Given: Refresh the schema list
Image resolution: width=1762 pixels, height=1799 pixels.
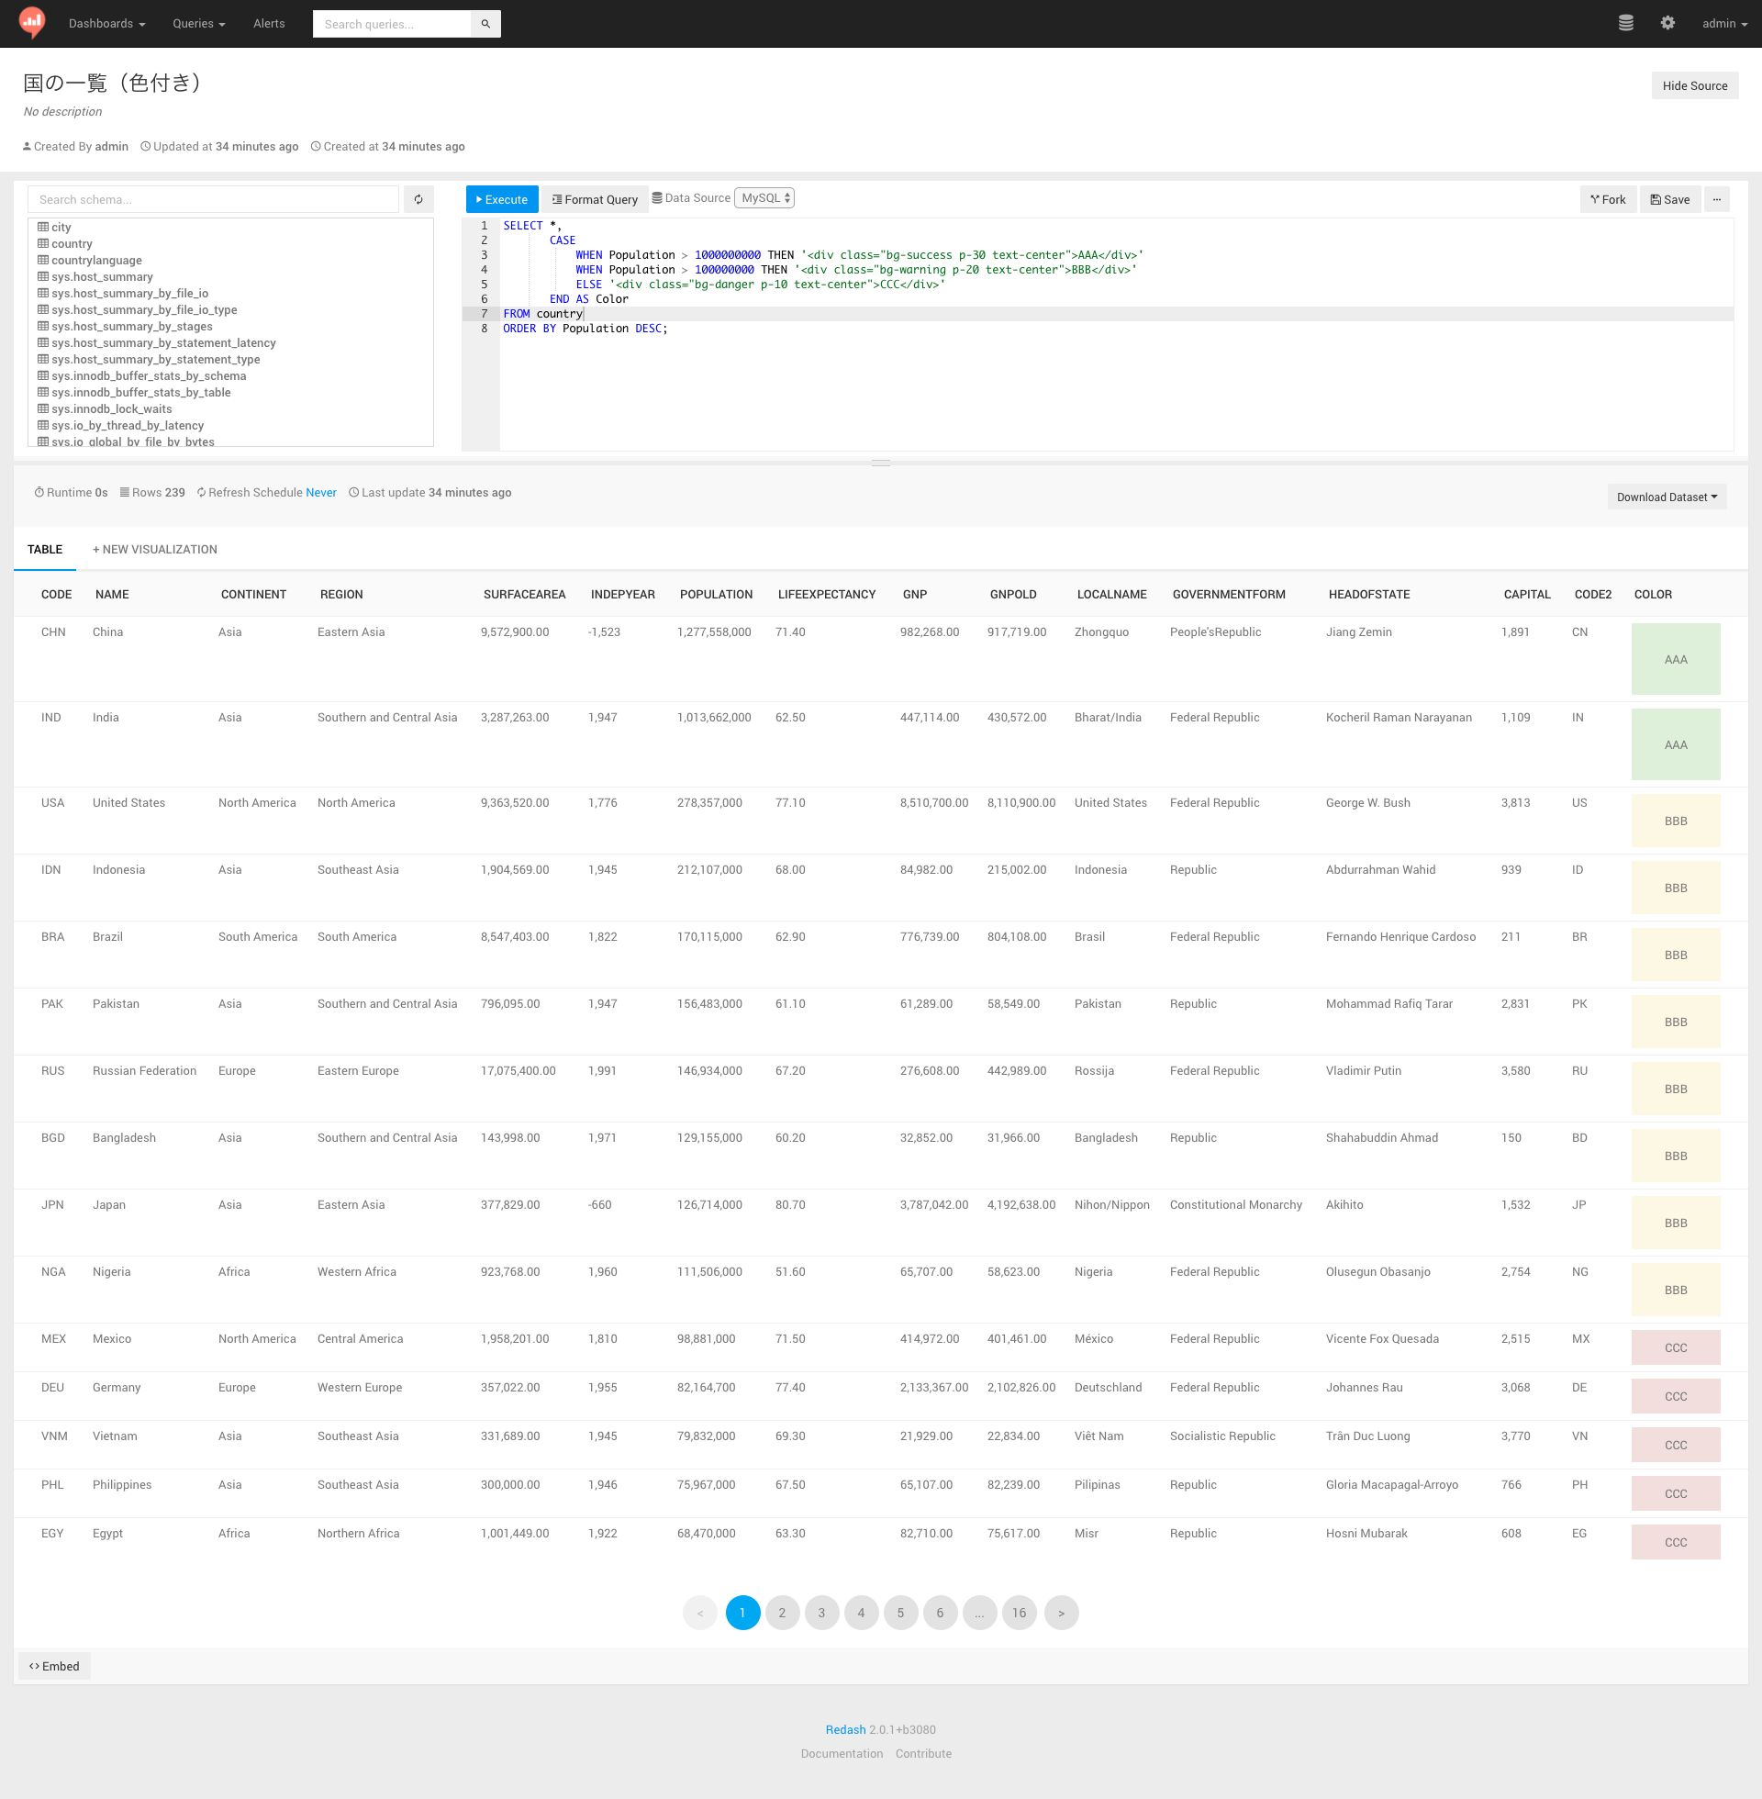Looking at the screenshot, I should coord(418,199).
